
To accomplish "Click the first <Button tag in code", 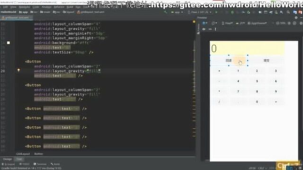I will tap(33, 62).
